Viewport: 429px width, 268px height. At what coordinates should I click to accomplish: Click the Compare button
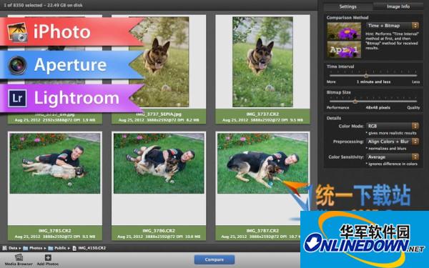coord(214,259)
